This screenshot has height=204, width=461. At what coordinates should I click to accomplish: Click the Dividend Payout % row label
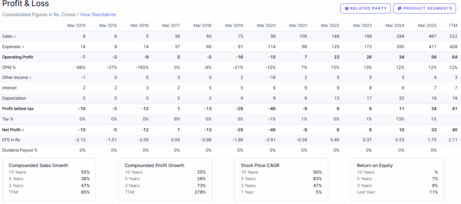pos(19,150)
